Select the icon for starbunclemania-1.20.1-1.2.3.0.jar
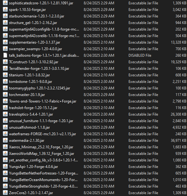Viewport: 187px width, 196px height. point(5,16)
